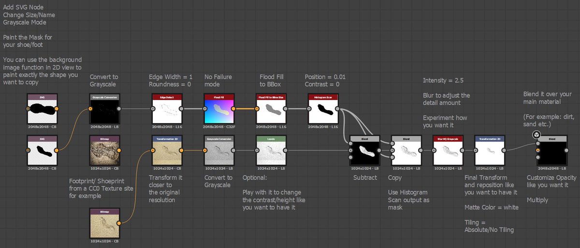The height and width of the screenshot is (248, 580).
Task: Click the orange output connector of the lower SVG node
Action: pyautogui.click(x=57, y=150)
